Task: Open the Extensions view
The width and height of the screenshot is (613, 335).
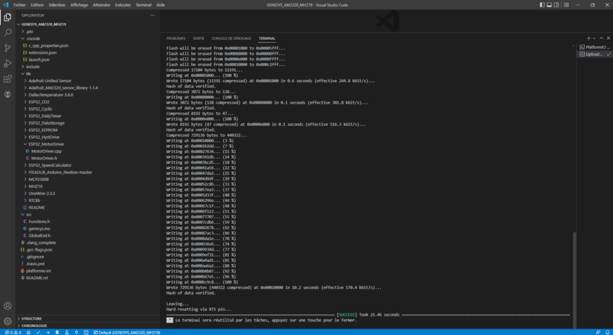Action: (x=7, y=79)
